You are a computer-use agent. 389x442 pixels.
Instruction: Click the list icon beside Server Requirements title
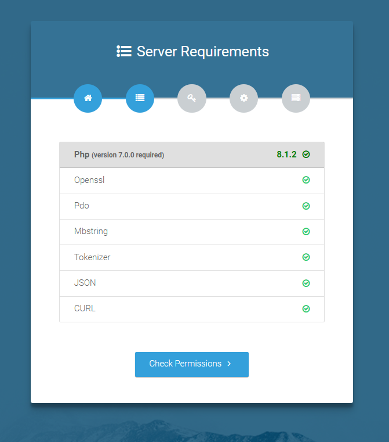(124, 51)
